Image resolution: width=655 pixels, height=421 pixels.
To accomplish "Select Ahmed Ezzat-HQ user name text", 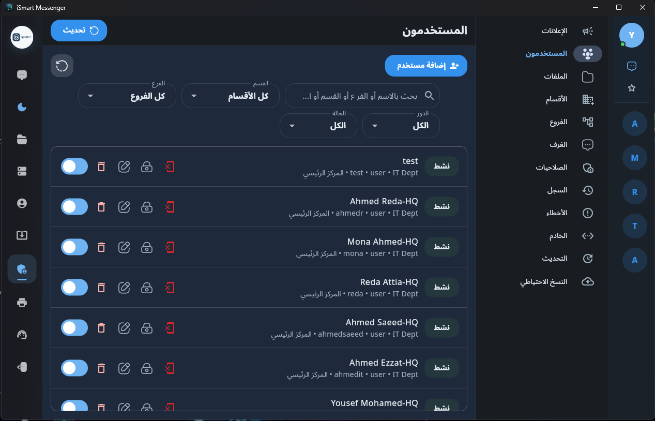I will point(384,363).
